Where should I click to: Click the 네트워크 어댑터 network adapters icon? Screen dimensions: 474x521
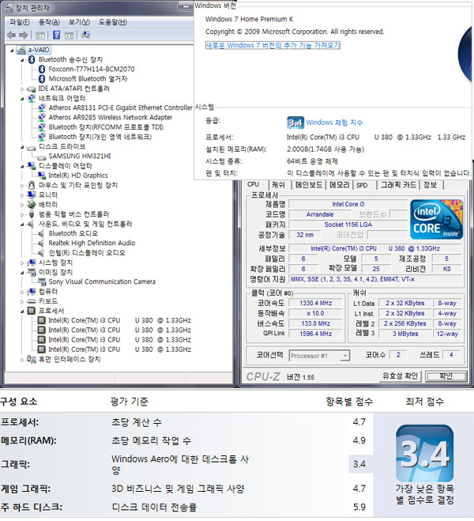32,98
